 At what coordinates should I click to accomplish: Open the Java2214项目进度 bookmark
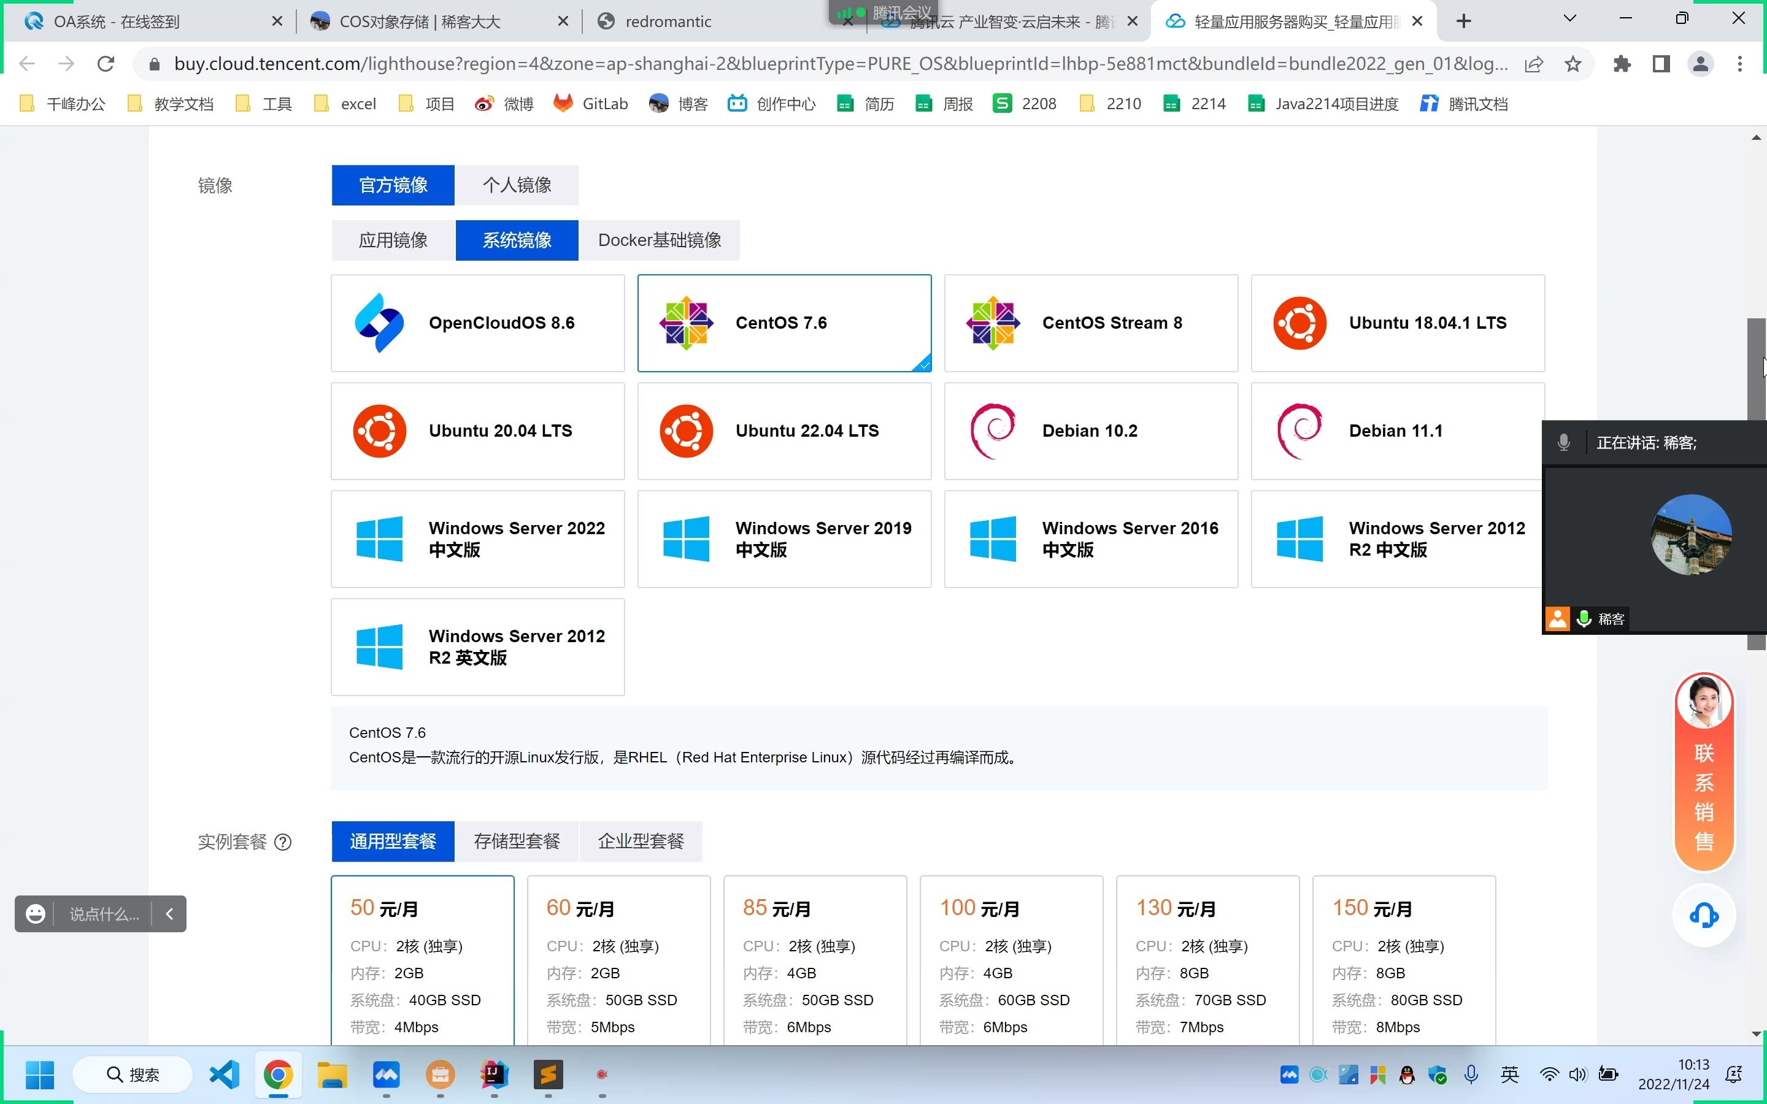[1323, 104]
